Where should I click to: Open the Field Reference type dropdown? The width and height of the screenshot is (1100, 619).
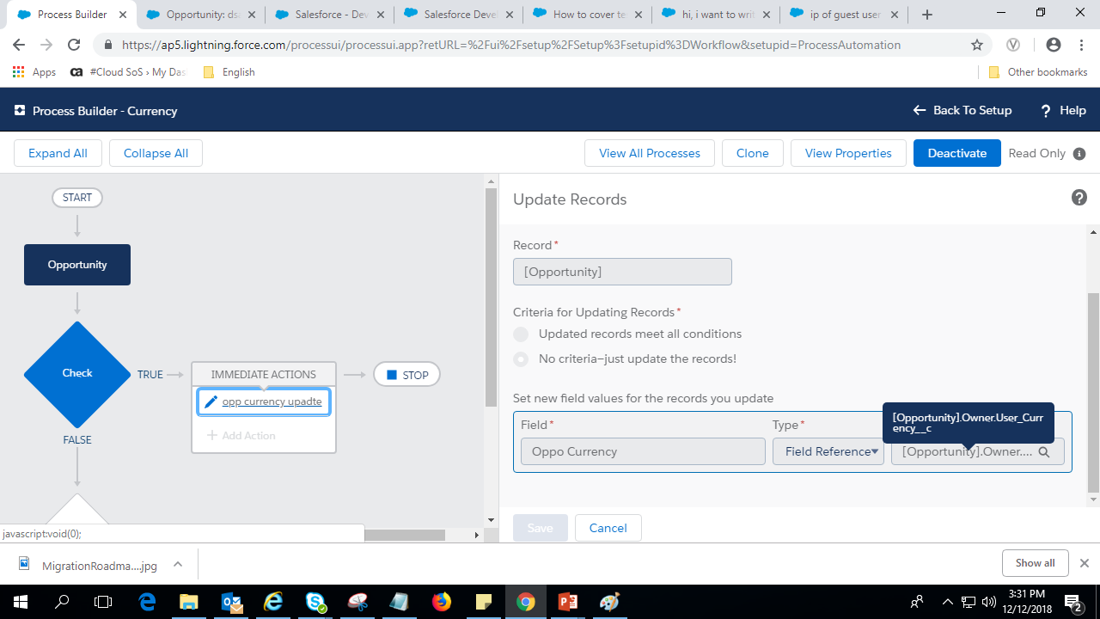pyautogui.click(x=828, y=451)
